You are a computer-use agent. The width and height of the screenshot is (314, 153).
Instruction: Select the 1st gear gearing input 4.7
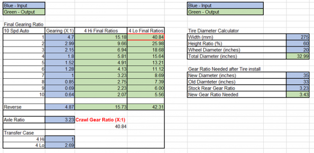click(x=60, y=37)
